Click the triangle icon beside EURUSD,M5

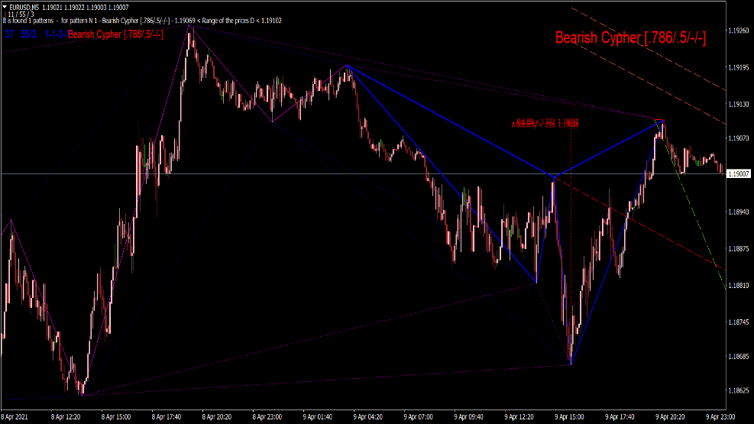tap(4, 6)
